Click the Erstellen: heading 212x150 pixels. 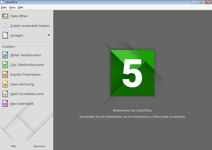[9, 47]
